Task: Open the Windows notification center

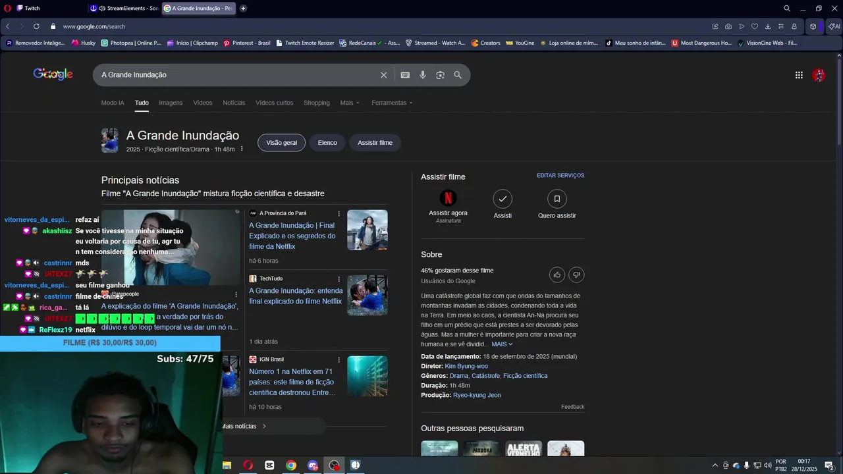Action: [829, 465]
